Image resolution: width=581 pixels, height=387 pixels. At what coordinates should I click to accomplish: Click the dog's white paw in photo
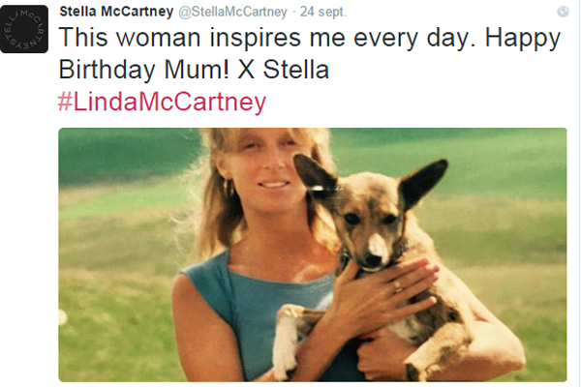click(x=283, y=348)
